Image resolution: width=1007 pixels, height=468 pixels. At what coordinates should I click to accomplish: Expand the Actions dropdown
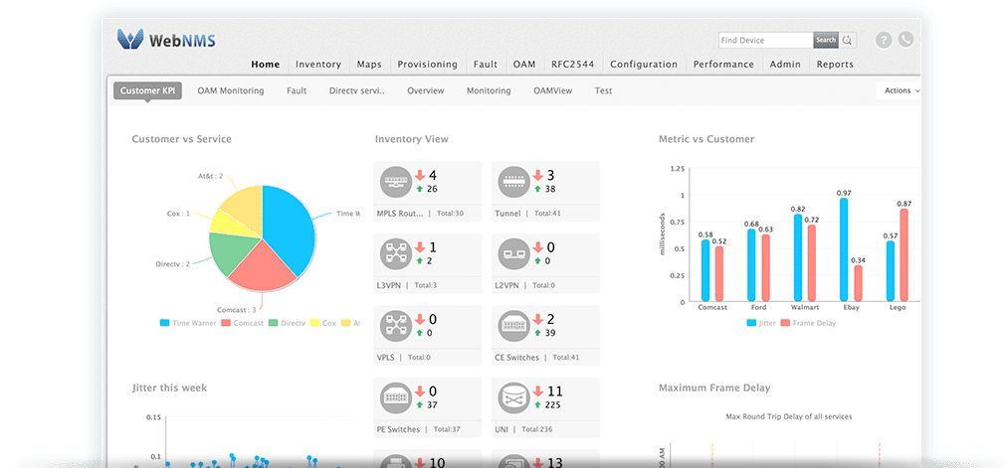coord(900,90)
